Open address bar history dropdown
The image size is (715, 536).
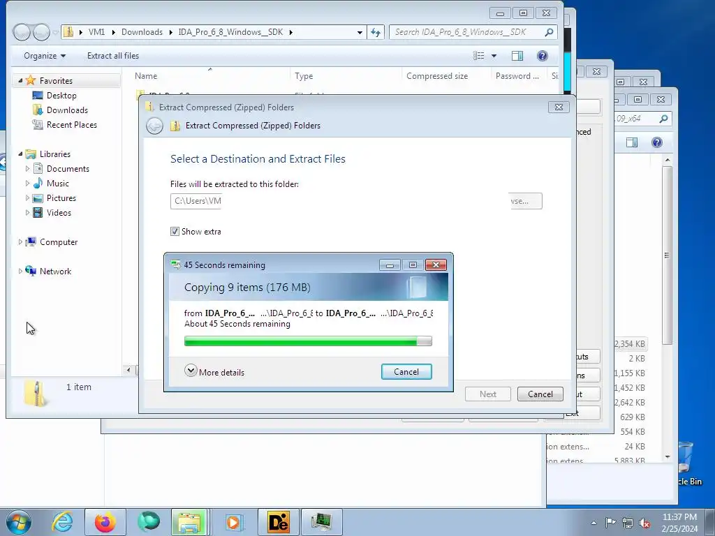[360, 32]
